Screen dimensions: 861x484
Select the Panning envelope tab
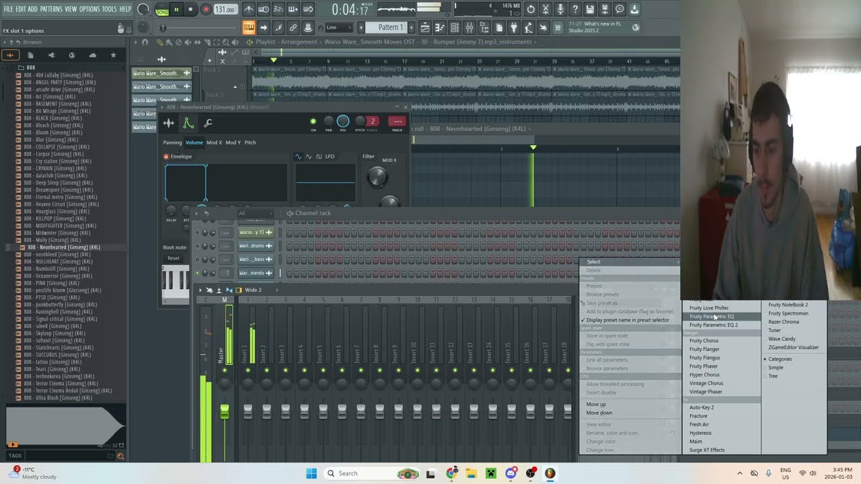[x=172, y=143]
